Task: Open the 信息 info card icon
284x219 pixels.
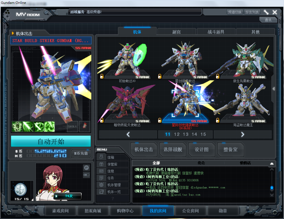Action: tap(101, 171)
